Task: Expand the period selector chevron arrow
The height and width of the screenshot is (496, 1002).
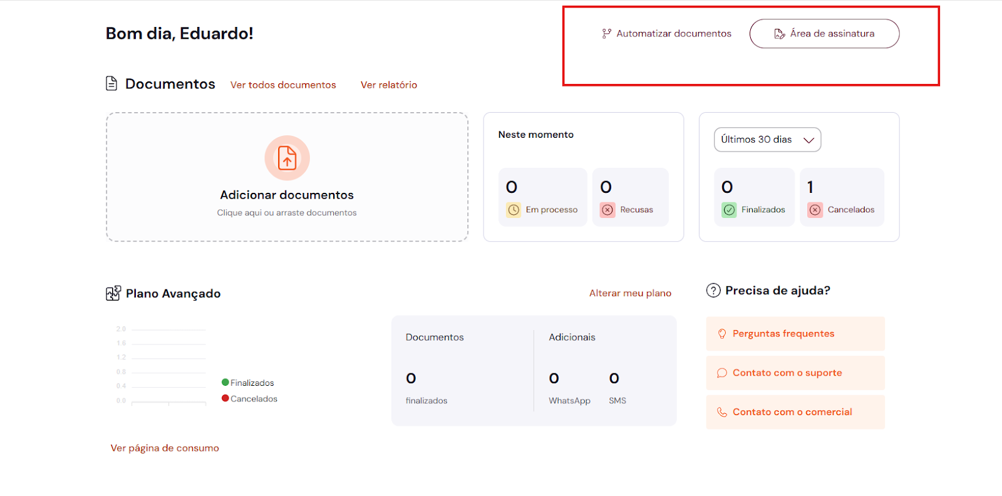Action: 808,140
